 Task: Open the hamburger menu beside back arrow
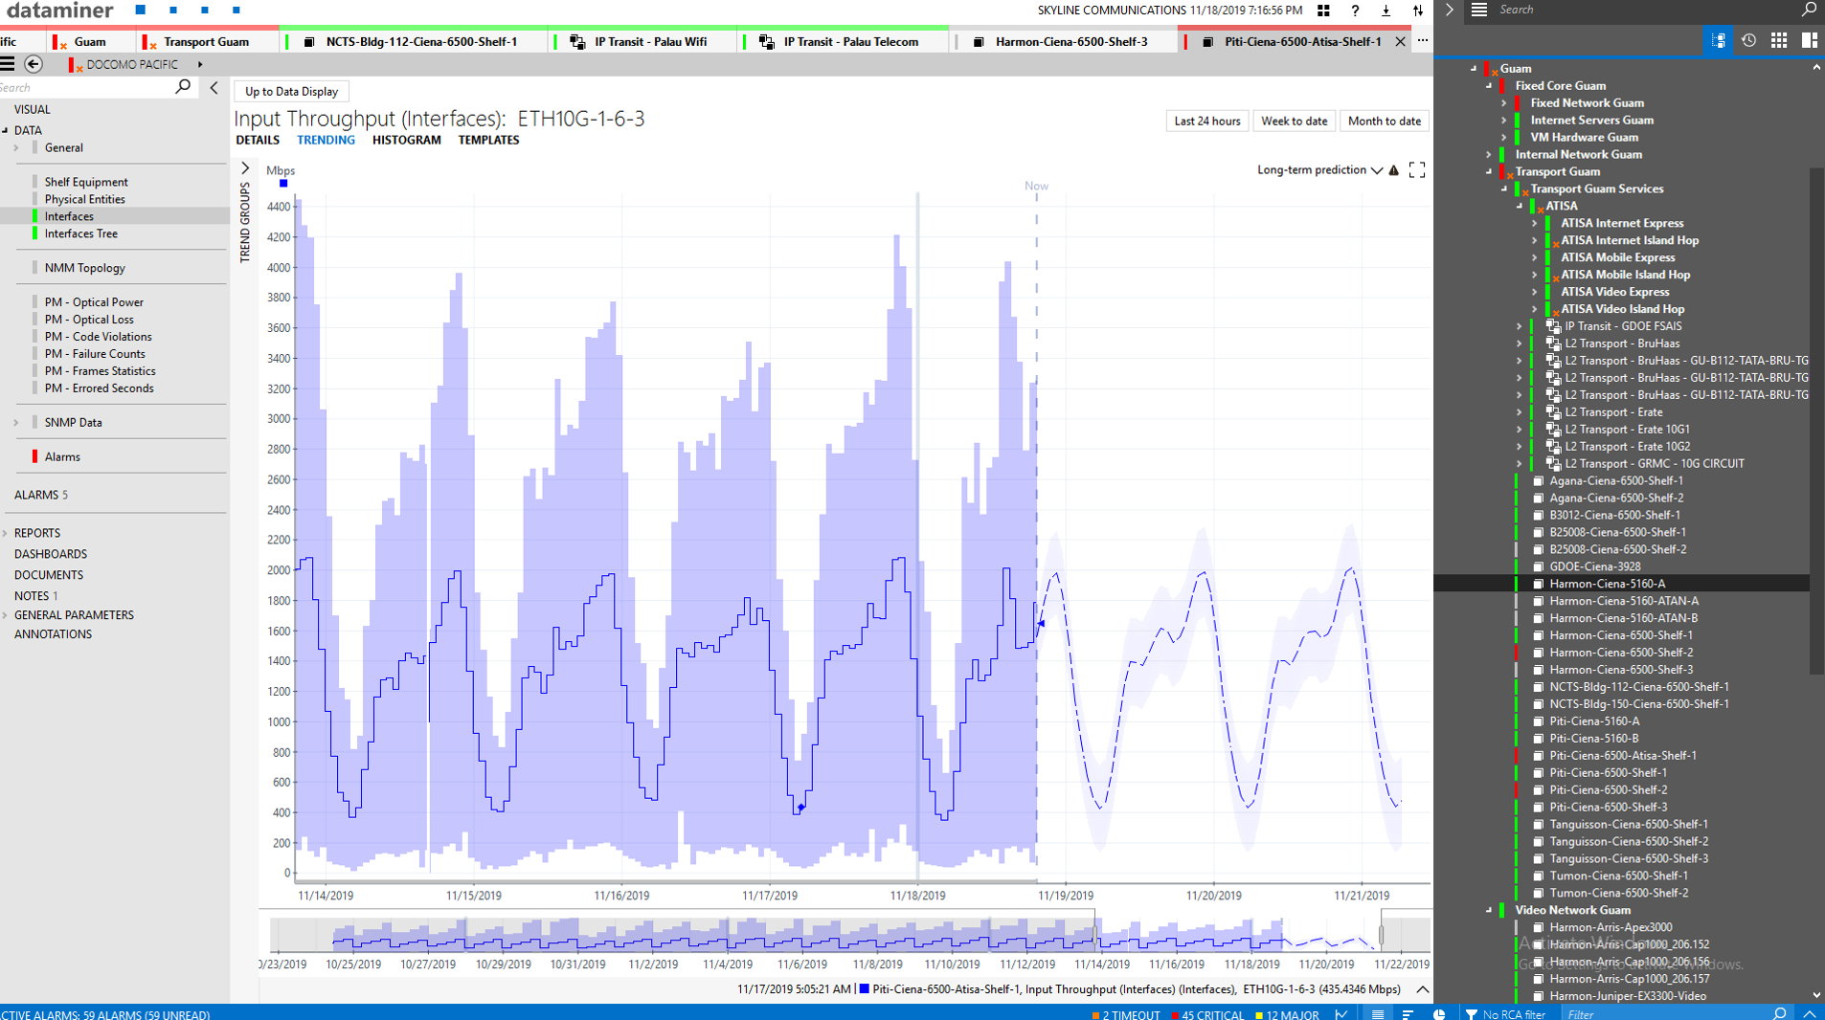[x=8, y=64]
